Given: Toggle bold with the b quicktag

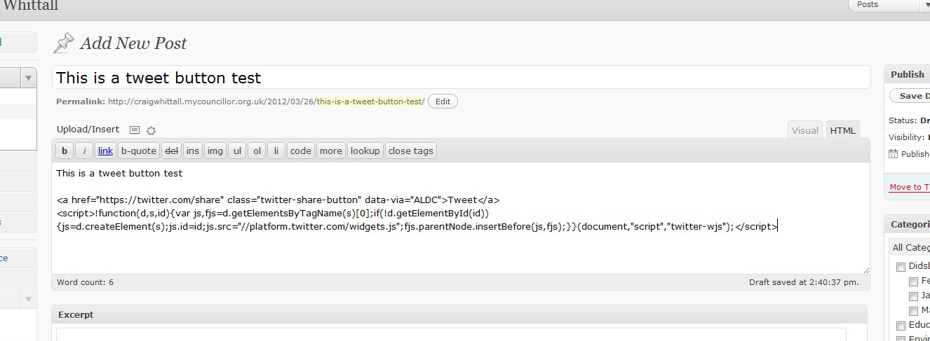Looking at the screenshot, I should coord(64,151).
